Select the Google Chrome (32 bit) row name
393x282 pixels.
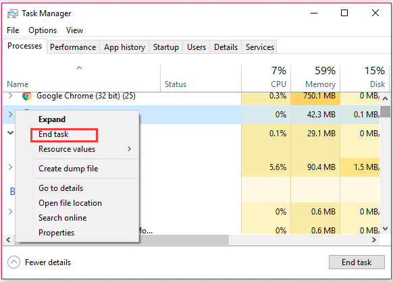pyautogui.click(x=86, y=96)
